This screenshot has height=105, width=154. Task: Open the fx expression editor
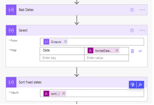pyautogui.click(x=140, y=84)
